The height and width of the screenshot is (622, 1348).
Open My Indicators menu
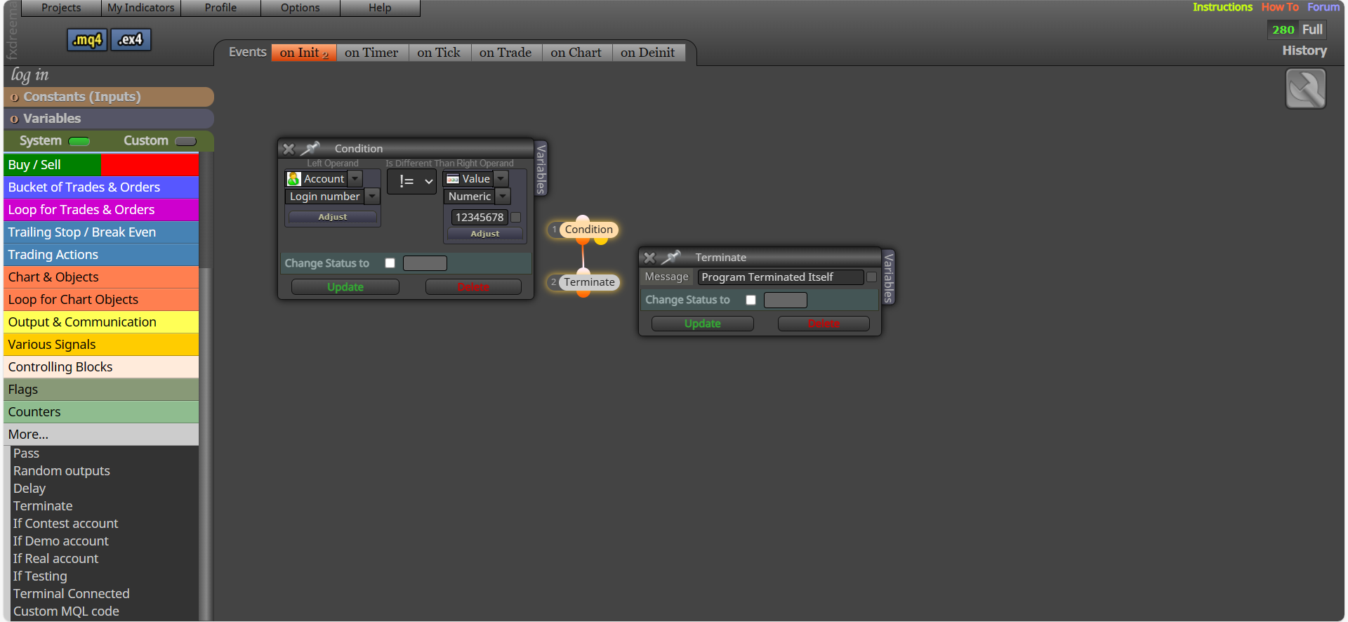tap(140, 8)
